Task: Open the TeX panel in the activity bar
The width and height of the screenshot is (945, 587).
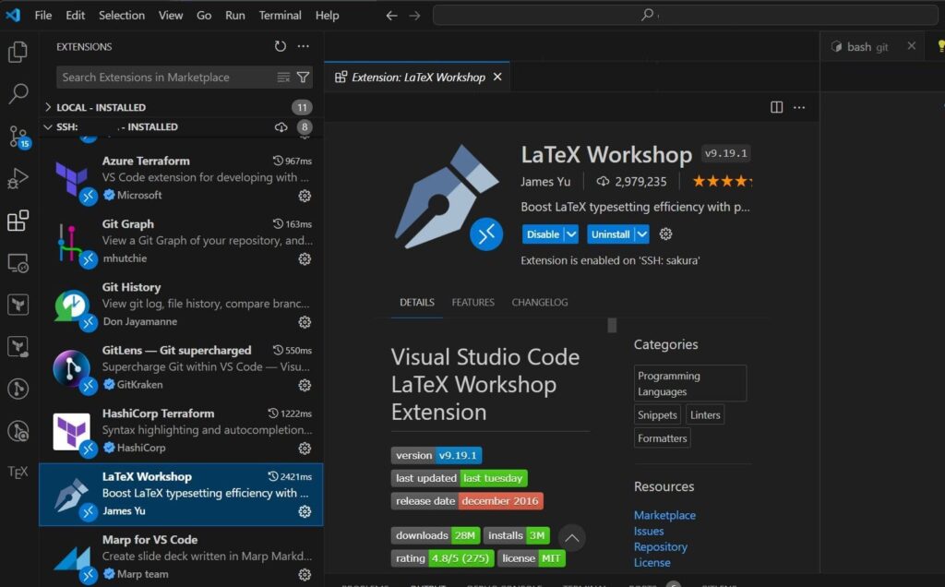Action: (17, 472)
